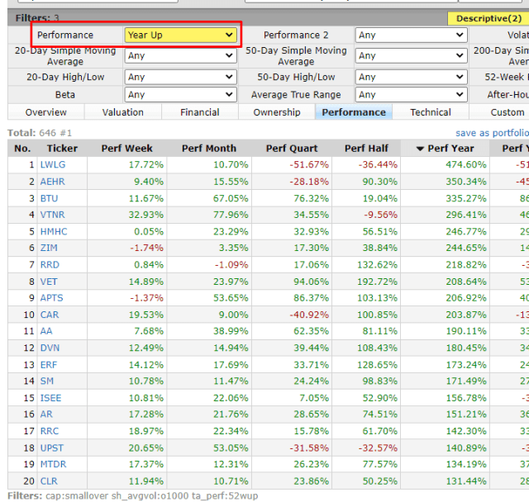Screen dimensions: 529x502
Task: Open the AA ticker link
Action: point(46,331)
